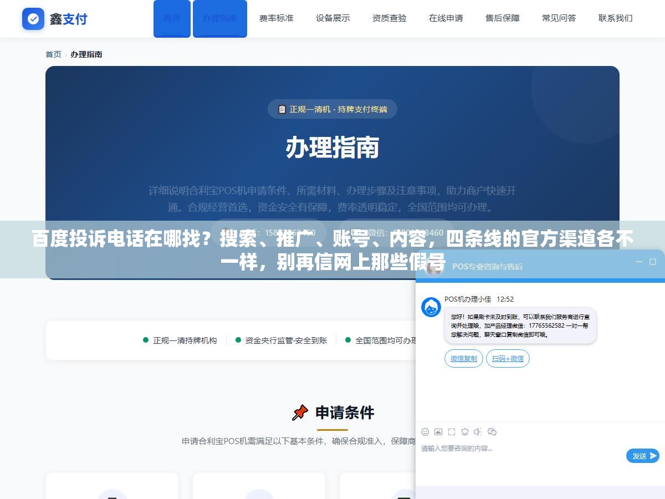Open 设备展示 from the navigation bar
665x499 pixels.
333,18
